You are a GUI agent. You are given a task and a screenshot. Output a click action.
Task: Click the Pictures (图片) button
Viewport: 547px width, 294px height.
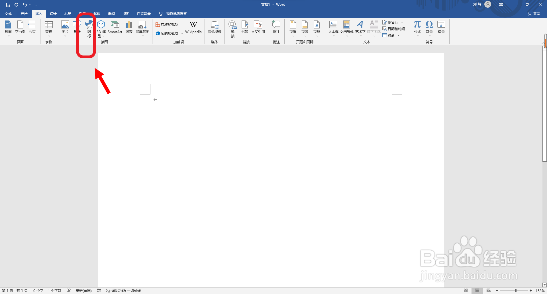(x=65, y=28)
